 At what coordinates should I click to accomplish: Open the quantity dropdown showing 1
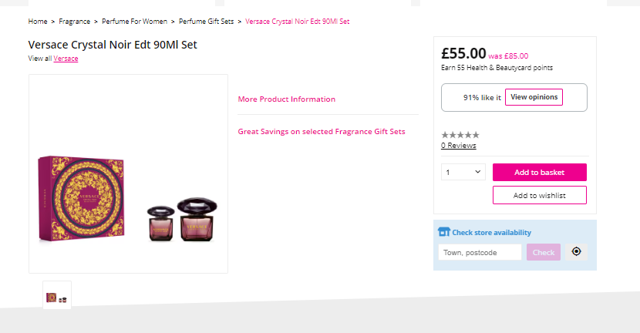463,173
